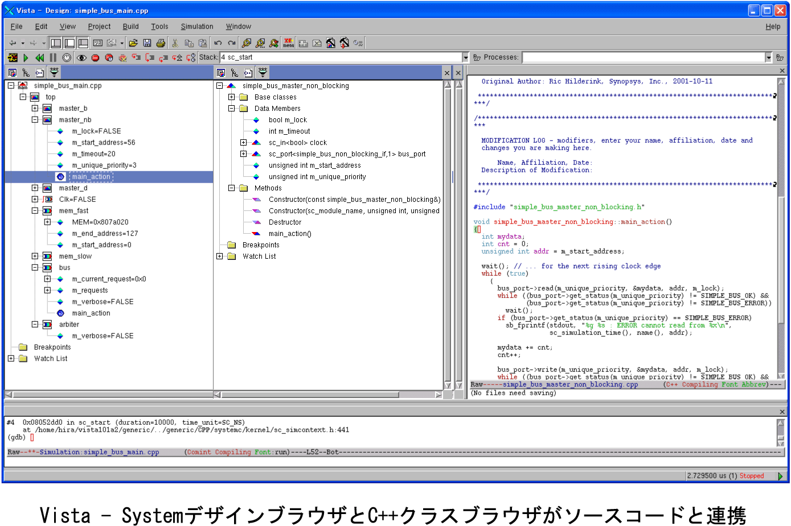The width and height of the screenshot is (791, 526).
Task: Click the source code vertical scrollbar
Action: click(x=781, y=229)
